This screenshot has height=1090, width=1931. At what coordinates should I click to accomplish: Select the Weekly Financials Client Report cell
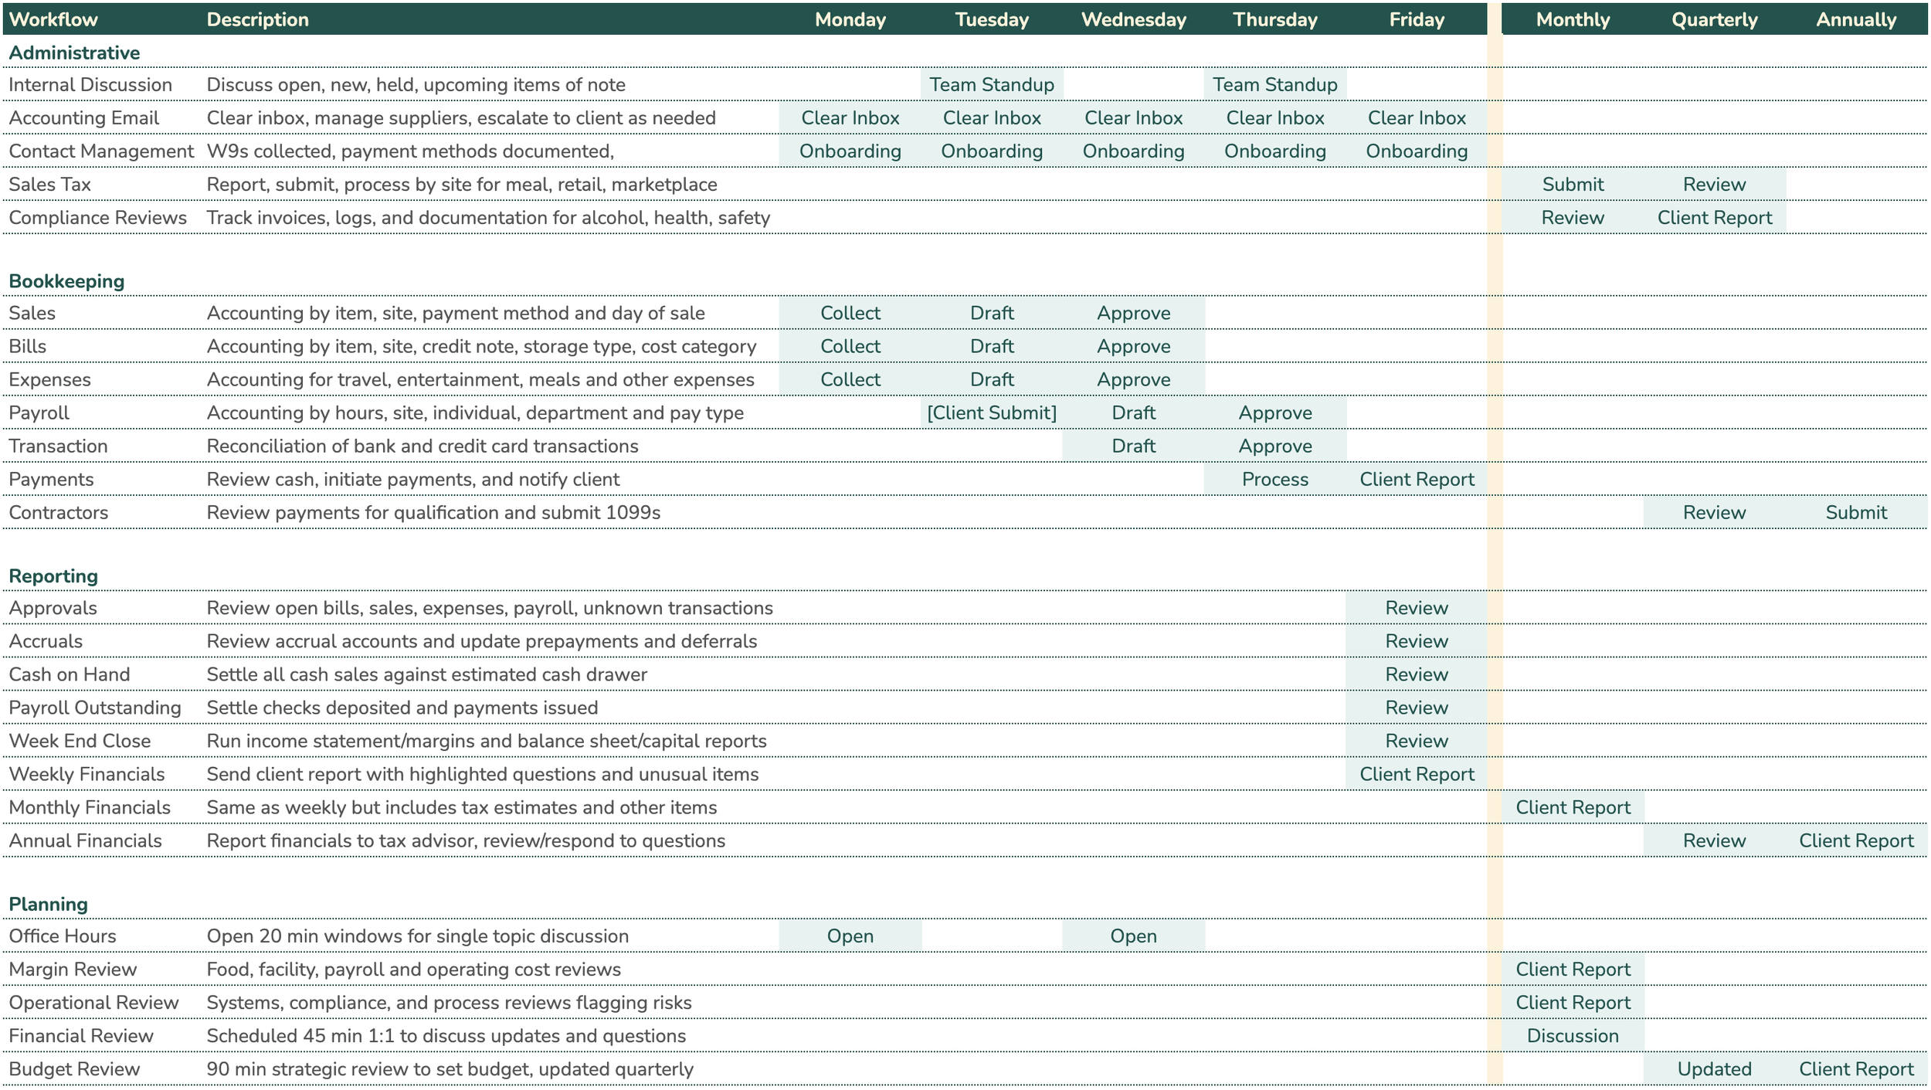1417,774
